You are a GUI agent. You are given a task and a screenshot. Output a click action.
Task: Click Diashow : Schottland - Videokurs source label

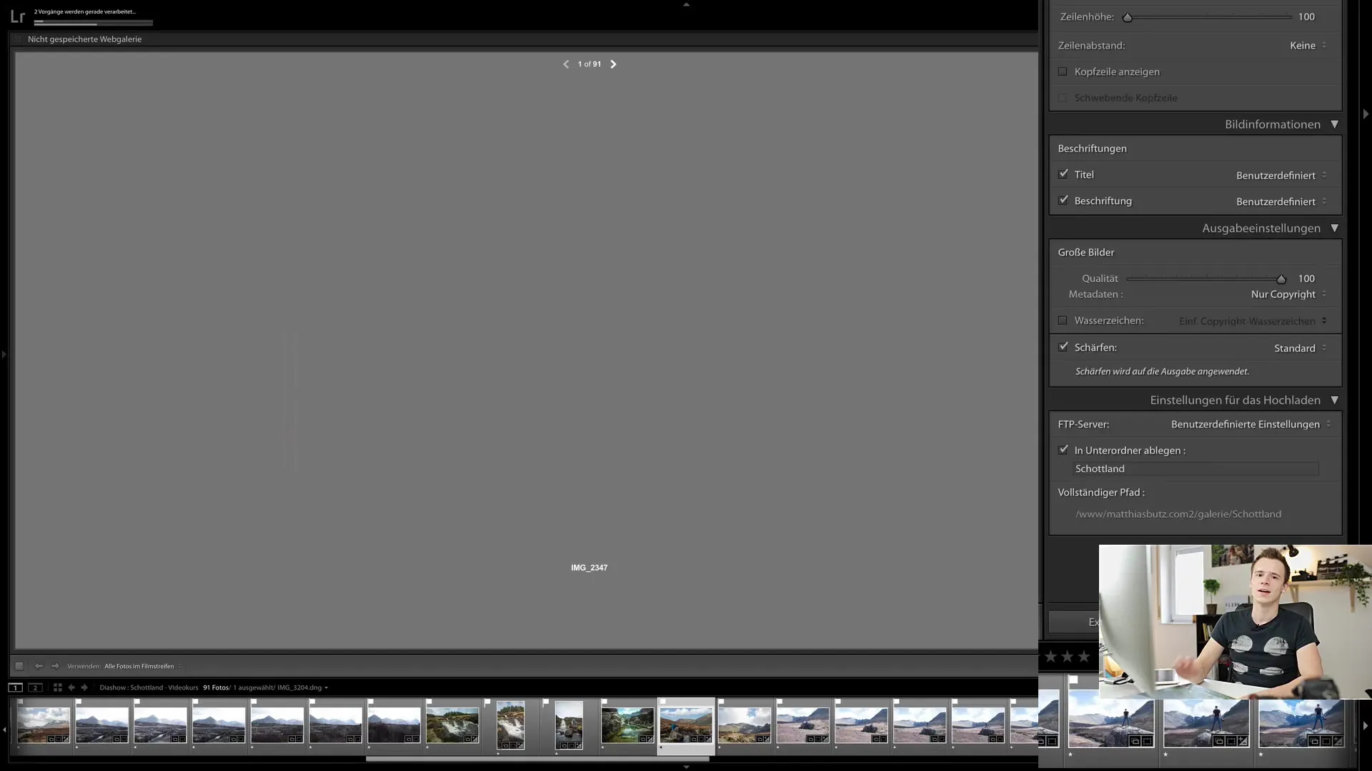149,687
